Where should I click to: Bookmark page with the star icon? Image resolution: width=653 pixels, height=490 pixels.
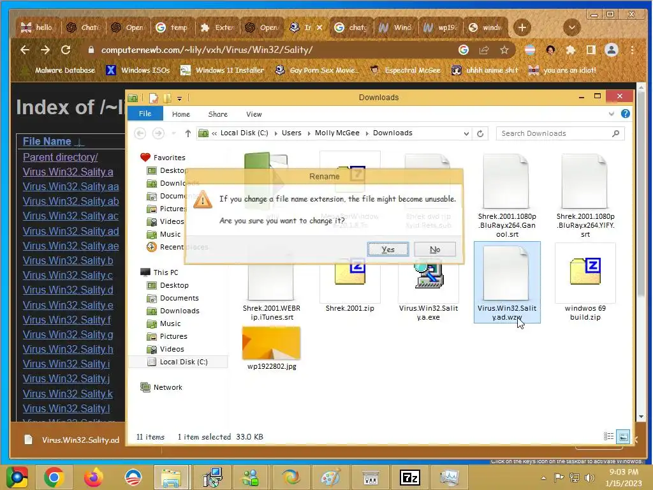504,50
